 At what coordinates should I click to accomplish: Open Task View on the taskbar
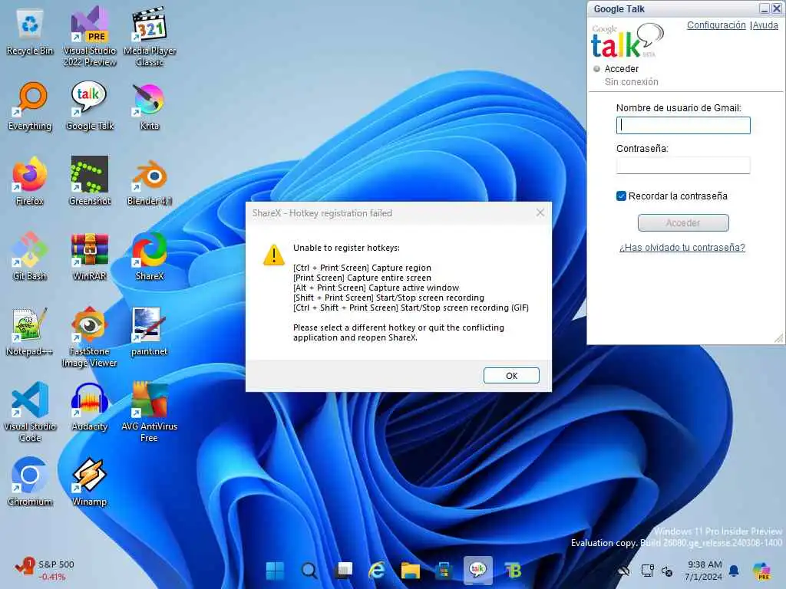pyautogui.click(x=343, y=571)
